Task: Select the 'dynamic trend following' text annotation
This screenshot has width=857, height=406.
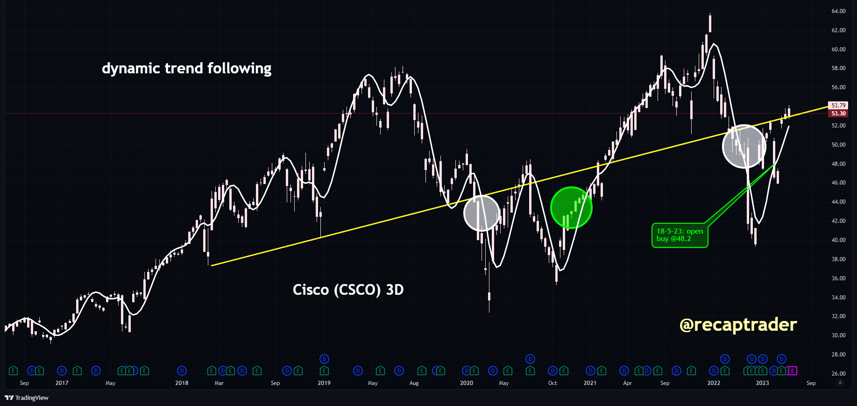Action: point(187,69)
